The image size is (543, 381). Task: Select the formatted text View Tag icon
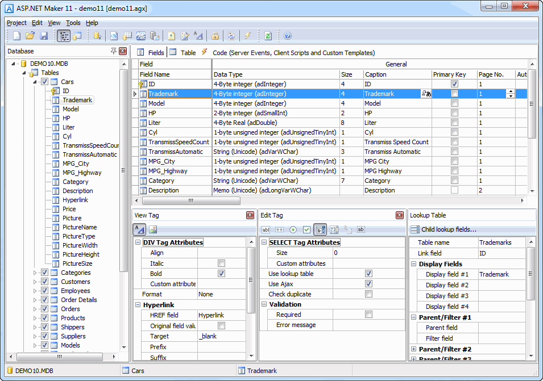point(139,229)
